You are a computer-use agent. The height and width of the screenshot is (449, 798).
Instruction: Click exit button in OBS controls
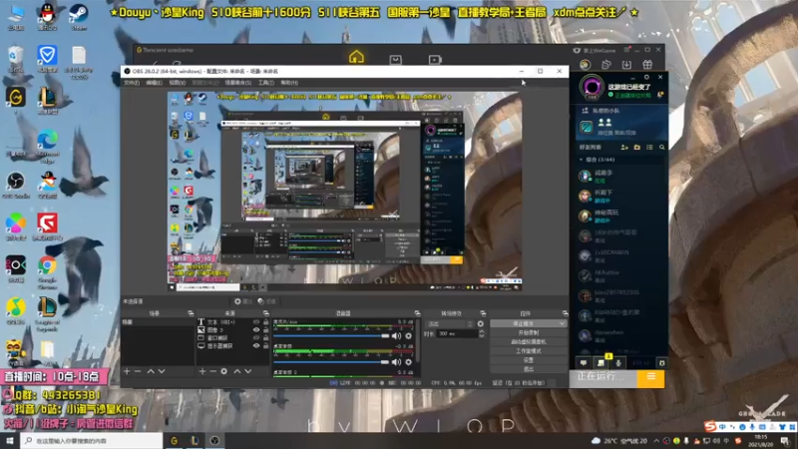pyautogui.click(x=529, y=368)
